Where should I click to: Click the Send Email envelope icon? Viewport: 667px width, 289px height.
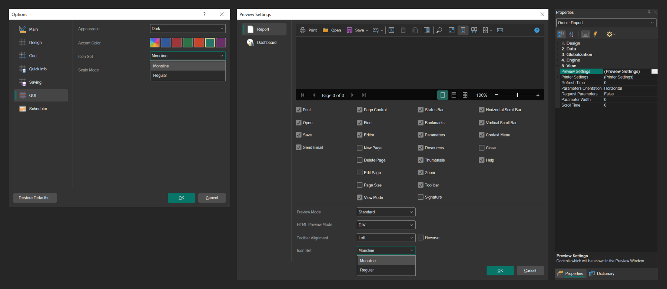(376, 30)
